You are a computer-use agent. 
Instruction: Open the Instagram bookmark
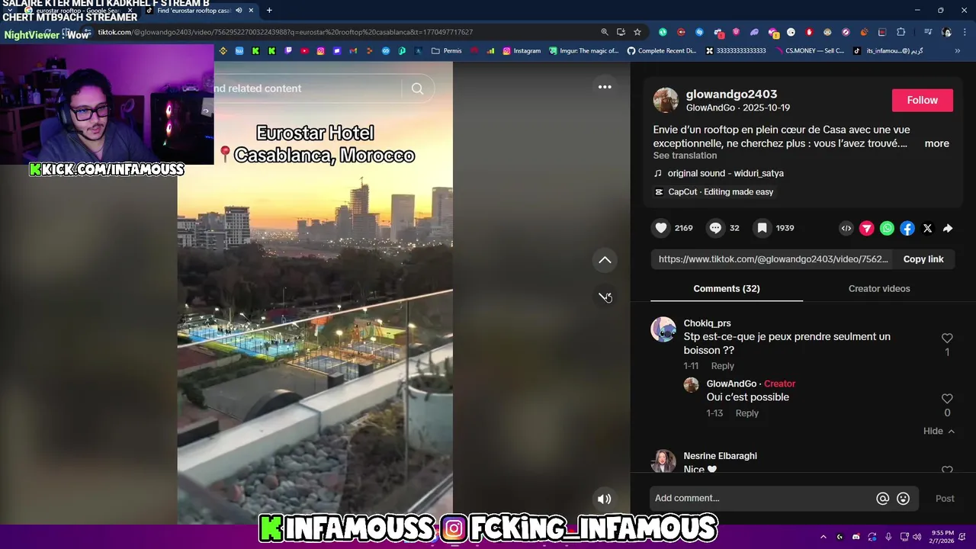[522, 51]
